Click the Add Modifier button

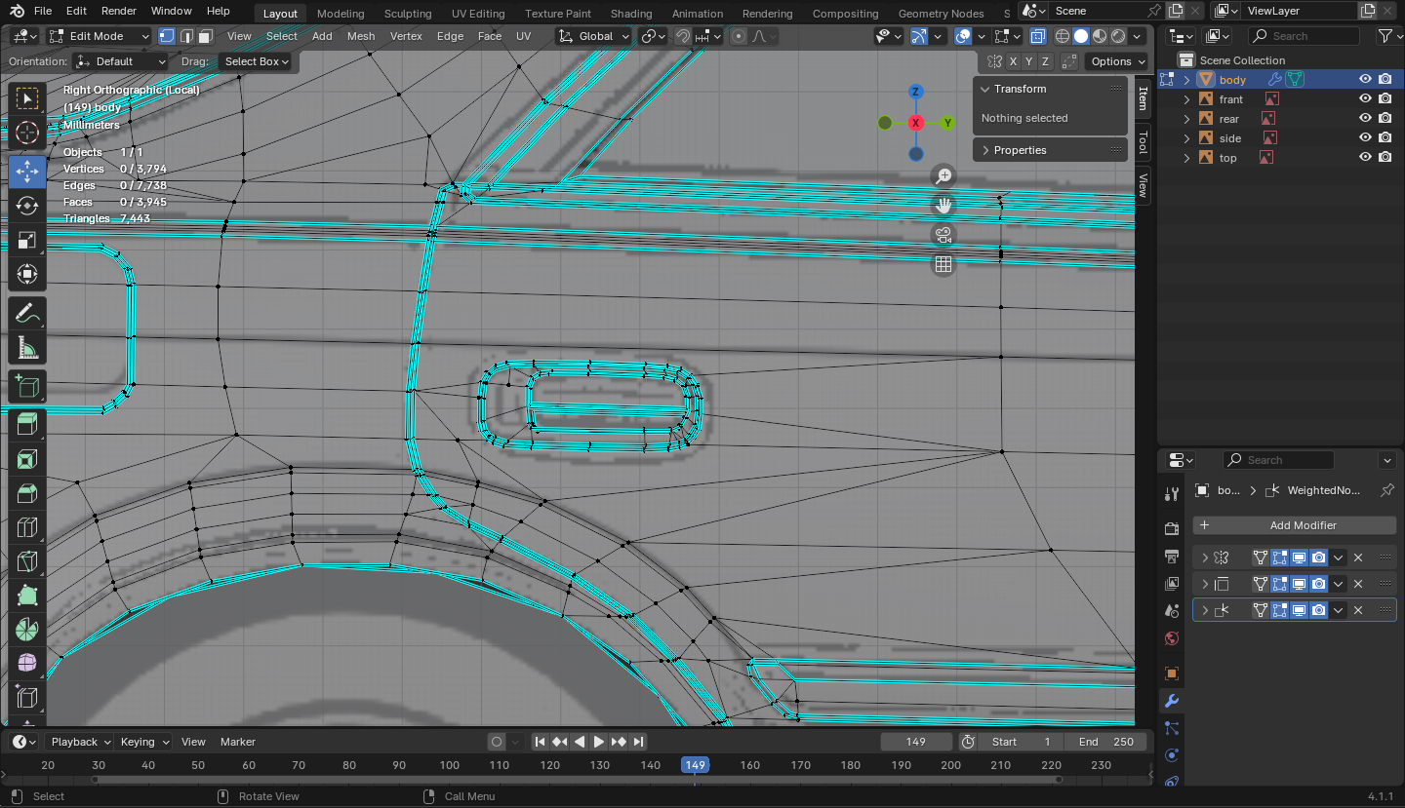tap(1294, 525)
